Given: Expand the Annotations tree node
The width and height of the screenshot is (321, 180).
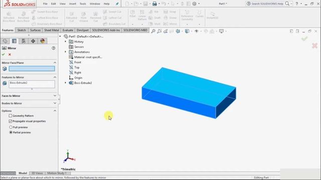Looking at the screenshot, I should point(66,52).
